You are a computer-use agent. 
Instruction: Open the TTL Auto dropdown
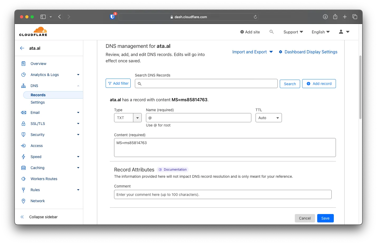point(269,118)
